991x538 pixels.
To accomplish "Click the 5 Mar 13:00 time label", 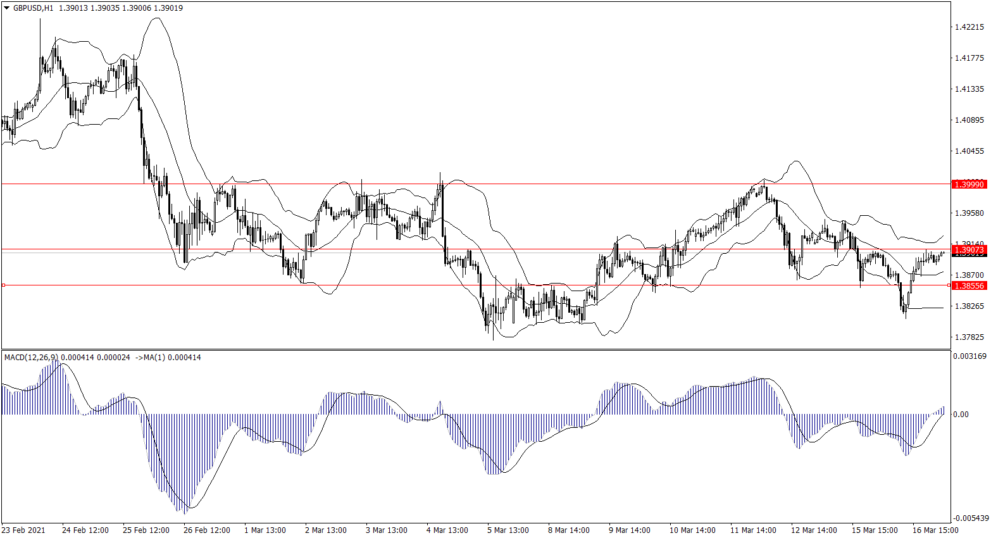I will point(508,530).
